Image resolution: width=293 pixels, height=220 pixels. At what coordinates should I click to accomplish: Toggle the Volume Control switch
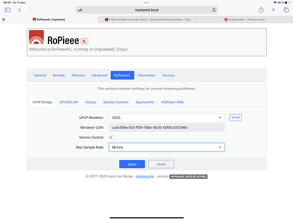click(113, 137)
